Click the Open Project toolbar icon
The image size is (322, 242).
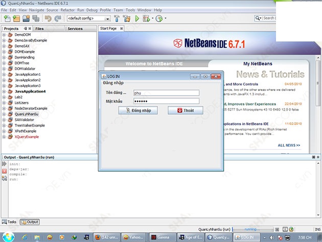[26, 18]
